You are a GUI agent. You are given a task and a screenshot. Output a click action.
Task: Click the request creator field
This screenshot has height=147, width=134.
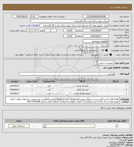74,26
